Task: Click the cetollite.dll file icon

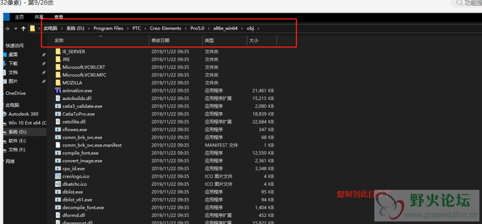Action: pos(58,121)
